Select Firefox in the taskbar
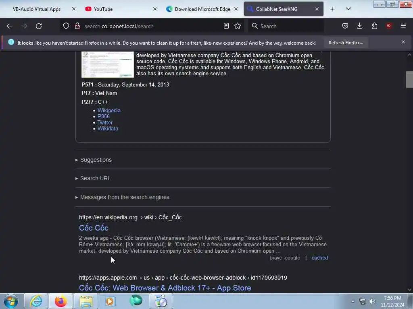 61,301
